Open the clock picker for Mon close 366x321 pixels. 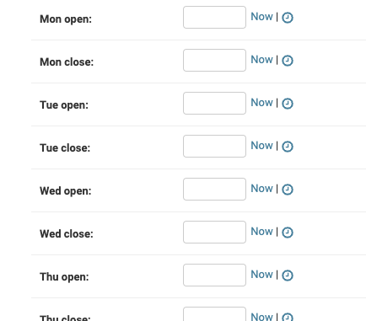288,61
